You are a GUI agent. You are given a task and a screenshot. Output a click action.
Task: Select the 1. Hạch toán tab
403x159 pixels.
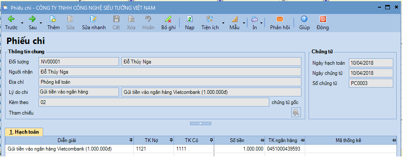pos(24,132)
